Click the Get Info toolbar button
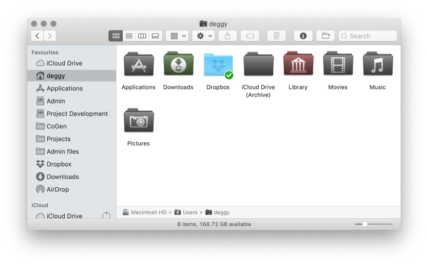This screenshot has height=266, width=428. (x=303, y=36)
